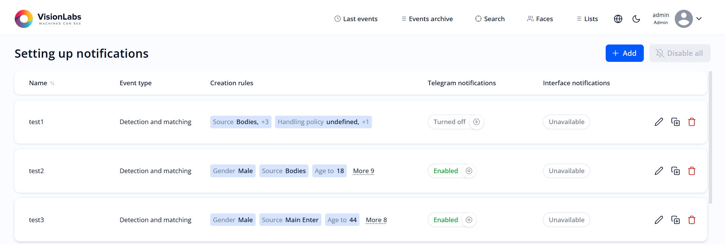Click the globe language icon in the header
The width and height of the screenshot is (725, 244).
(x=618, y=18)
